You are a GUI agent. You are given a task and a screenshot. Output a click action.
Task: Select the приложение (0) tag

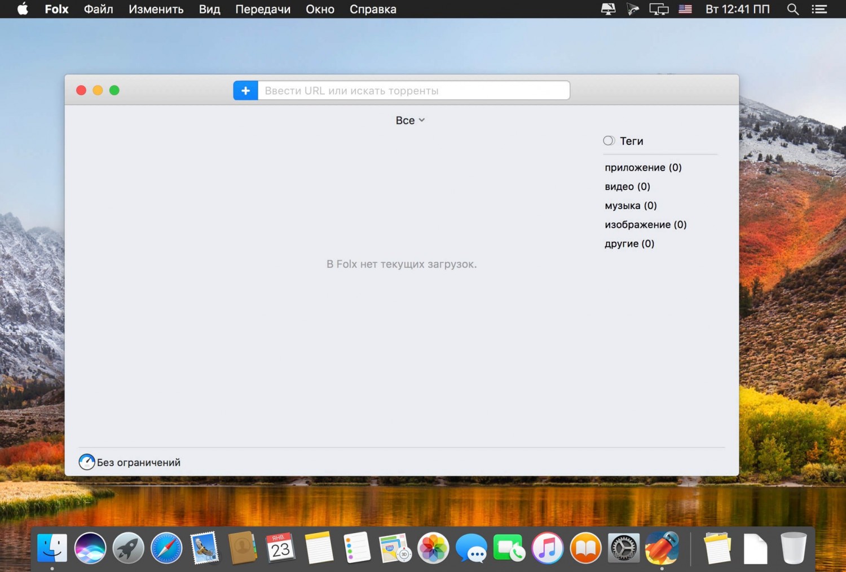pos(643,167)
